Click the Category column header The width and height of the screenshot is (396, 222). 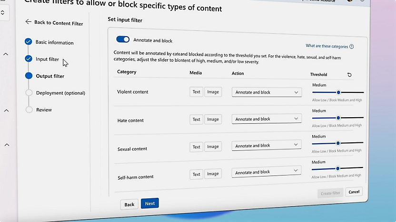pyautogui.click(x=127, y=72)
